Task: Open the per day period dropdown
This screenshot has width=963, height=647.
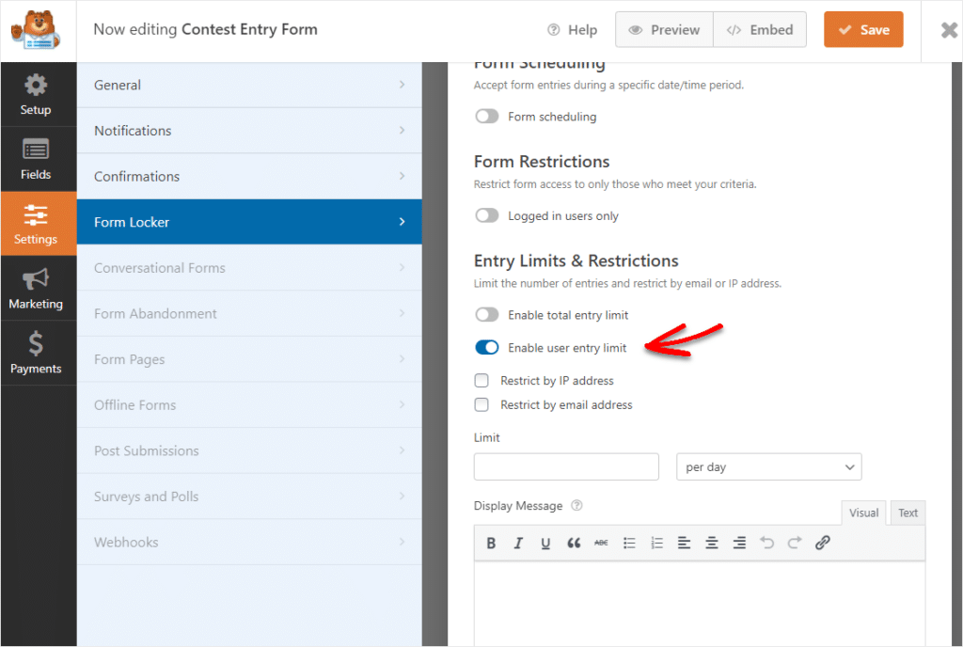Action: 769,466
